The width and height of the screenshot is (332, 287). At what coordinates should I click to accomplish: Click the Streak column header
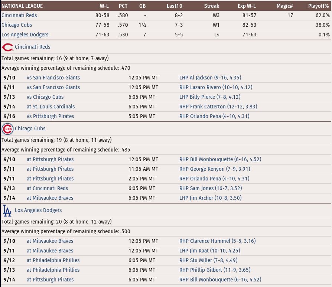click(212, 6)
